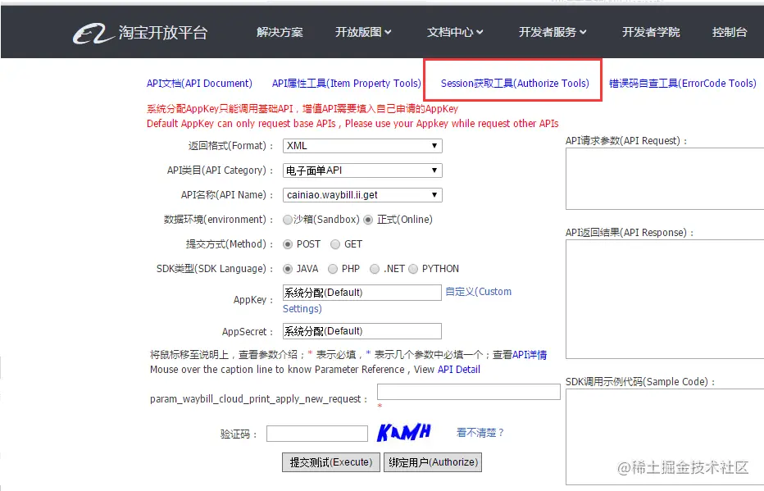
Task: Expand the 文档中心 navigation menu
Action: pos(453,33)
